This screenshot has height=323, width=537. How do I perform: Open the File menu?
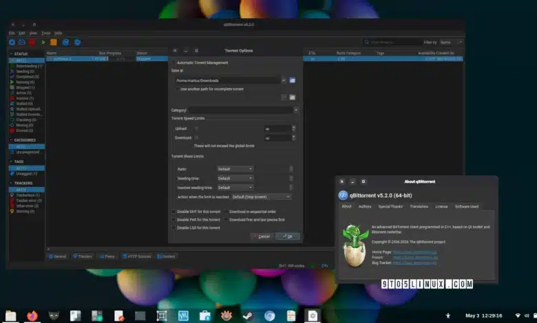12,33
